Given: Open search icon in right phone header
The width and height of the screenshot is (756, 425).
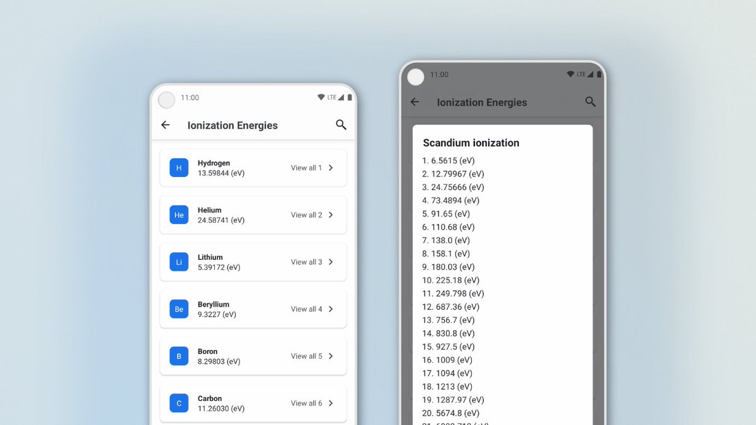Looking at the screenshot, I should 590,101.
